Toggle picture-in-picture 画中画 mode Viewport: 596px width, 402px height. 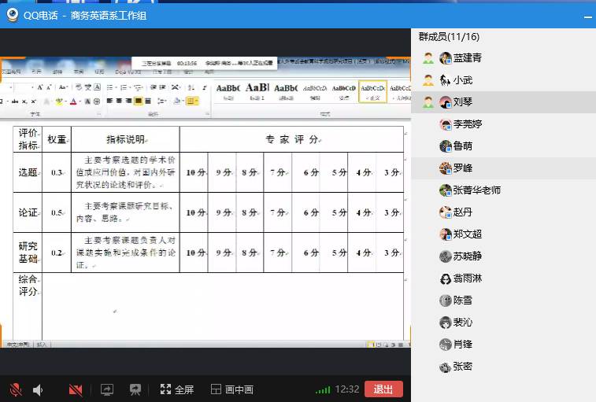point(232,389)
